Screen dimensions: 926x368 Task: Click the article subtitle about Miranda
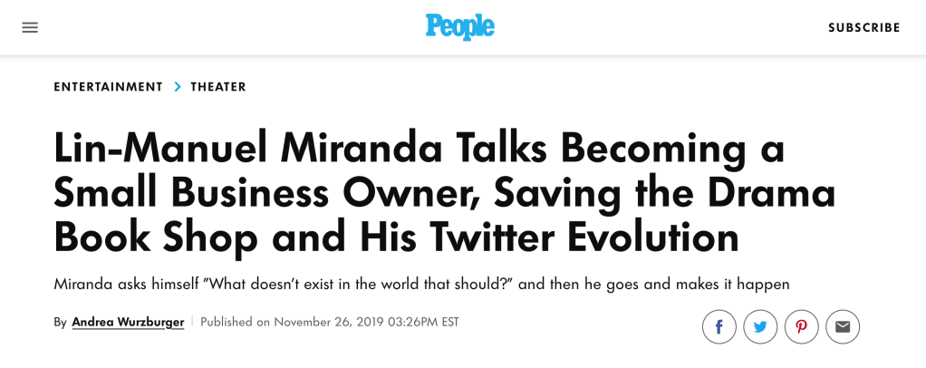[421, 284]
